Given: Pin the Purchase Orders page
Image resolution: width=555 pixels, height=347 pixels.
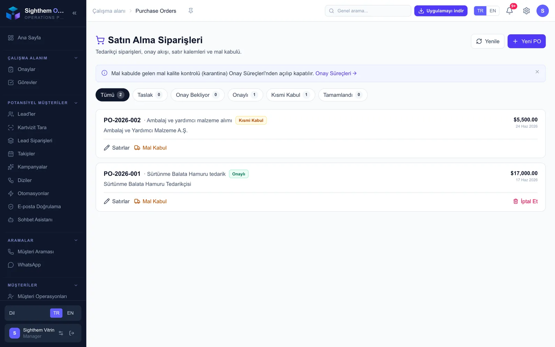Looking at the screenshot, I should point(191,11).
